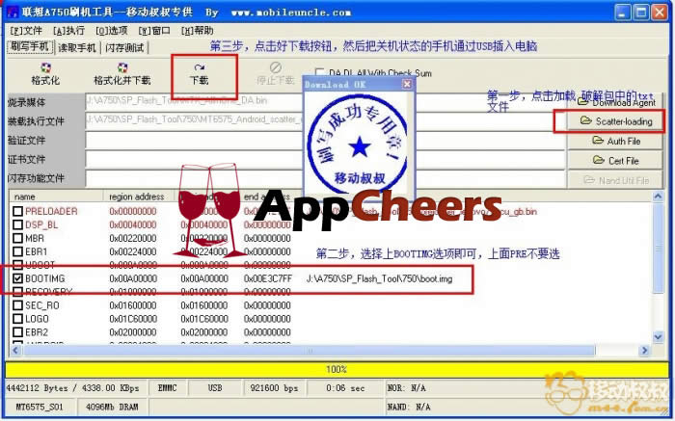
Task: Click the 921600 bps status cell
Action: [274, 388]
